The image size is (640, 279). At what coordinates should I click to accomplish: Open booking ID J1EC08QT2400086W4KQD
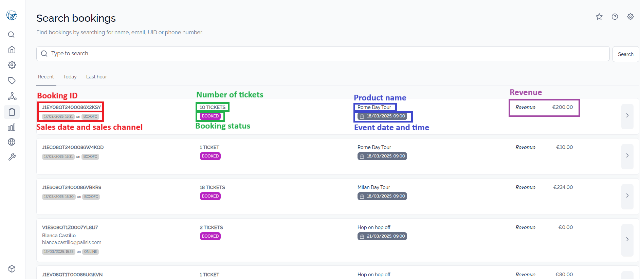click(73, 147)
